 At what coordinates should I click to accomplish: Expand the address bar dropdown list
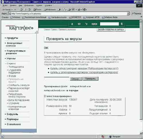(128, 14)
